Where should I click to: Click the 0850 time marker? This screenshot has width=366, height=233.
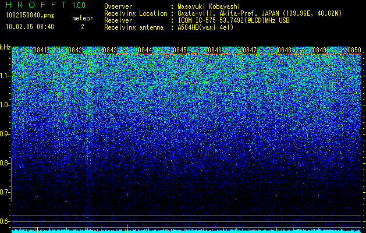coord(354,50)
